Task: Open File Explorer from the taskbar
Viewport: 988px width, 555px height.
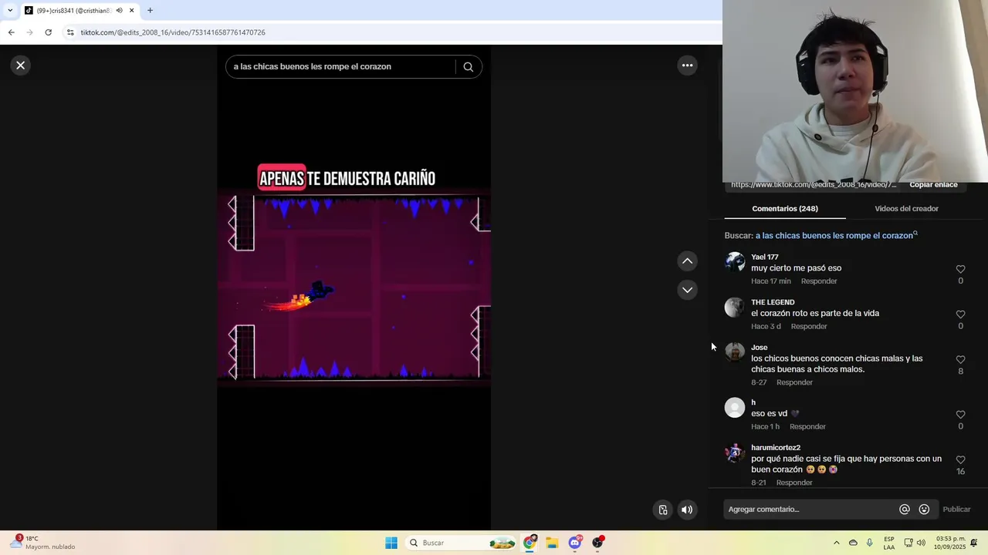Action: 552,543
